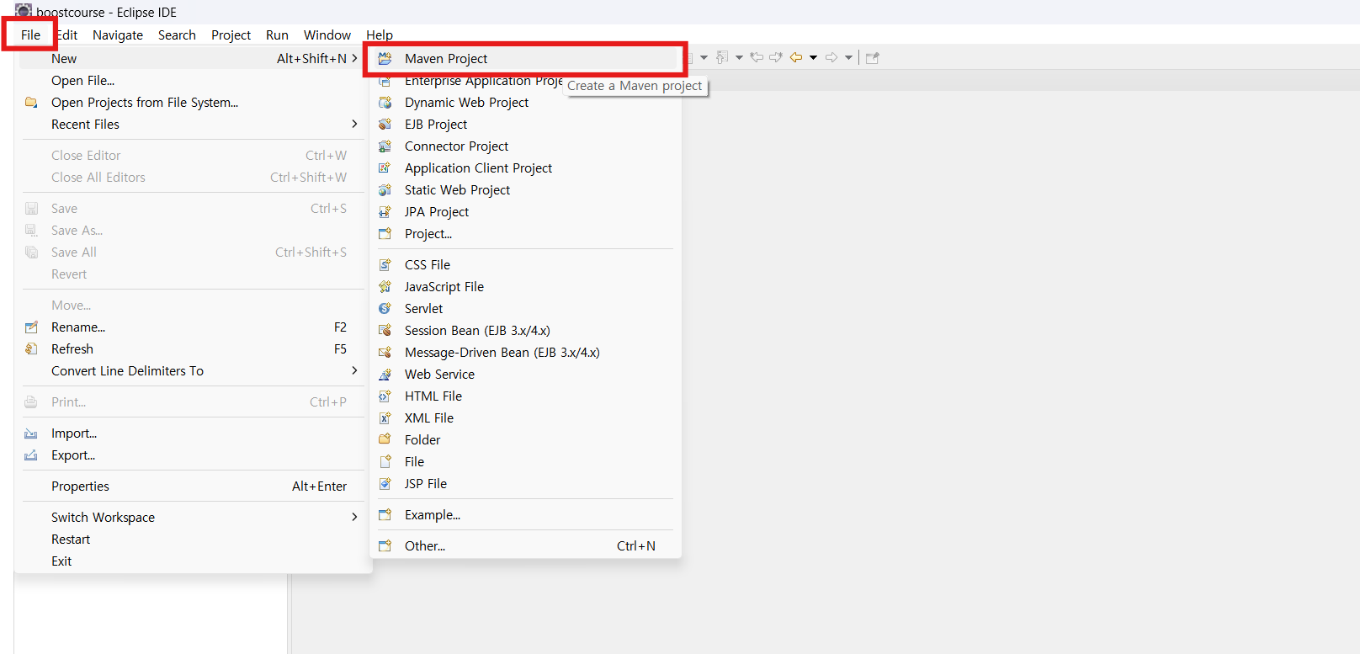Click the Next Edit Location toolbar arrow
The image size is (1360, 654).
tap(776, 58)
